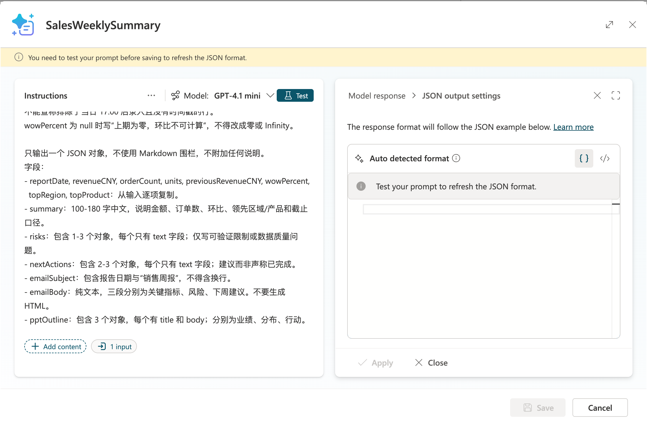Click the JSON editor vertical scrollbar
This screenshot has height=422, width=647.
[616, 269]
